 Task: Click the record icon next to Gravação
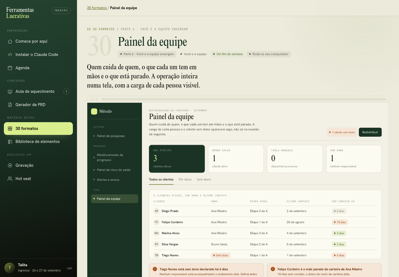(10, 165)
